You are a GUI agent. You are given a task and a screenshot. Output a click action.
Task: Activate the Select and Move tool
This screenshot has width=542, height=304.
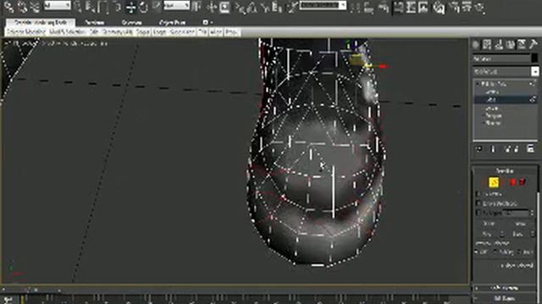[x=131, y=7]
